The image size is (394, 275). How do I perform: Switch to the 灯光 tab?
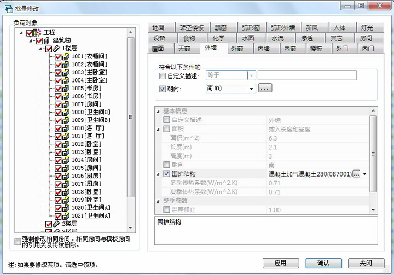[x=370, y=27]
